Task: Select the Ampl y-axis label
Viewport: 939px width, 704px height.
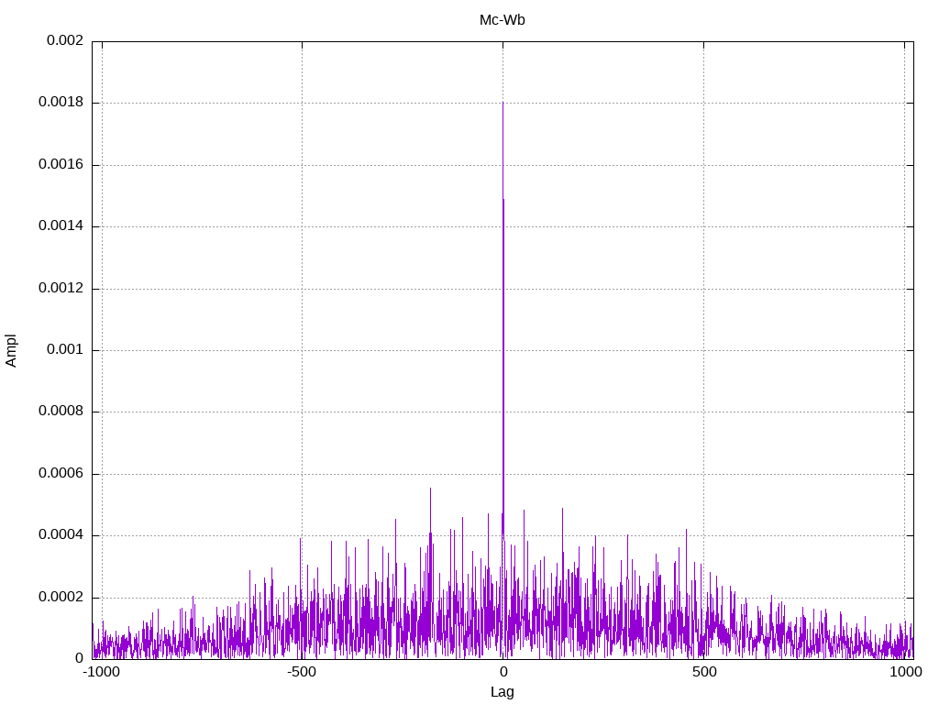Action: click(x=12, y=349)
